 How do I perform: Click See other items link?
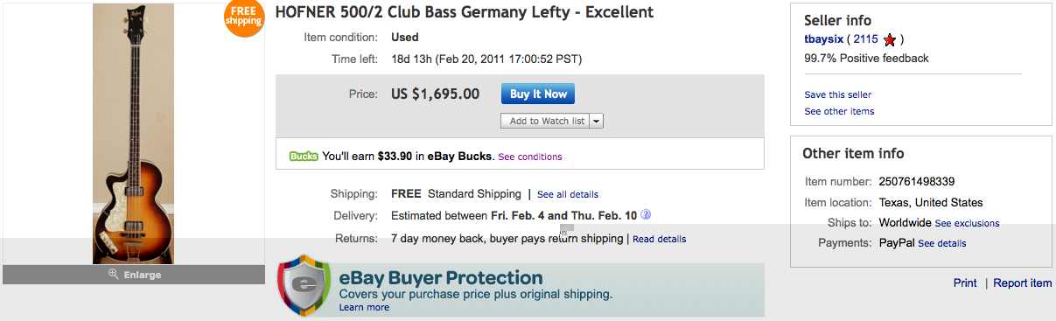839,111
